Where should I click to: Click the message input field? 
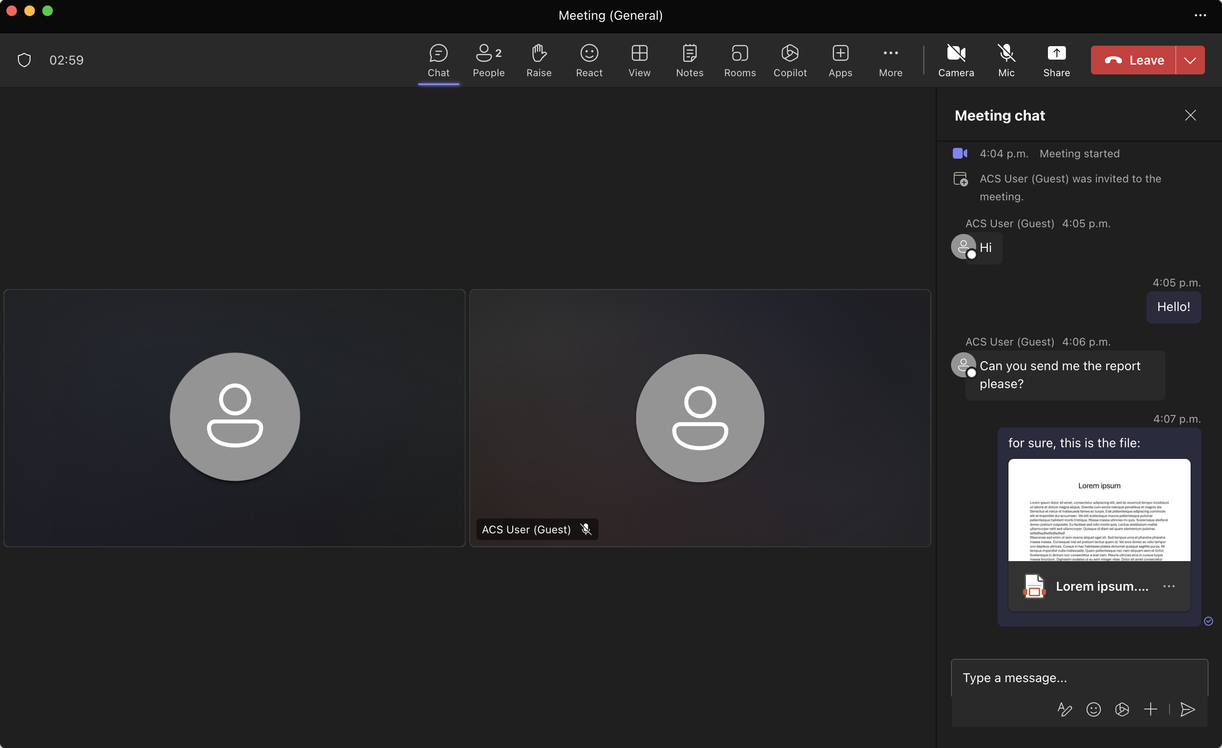1080,677
